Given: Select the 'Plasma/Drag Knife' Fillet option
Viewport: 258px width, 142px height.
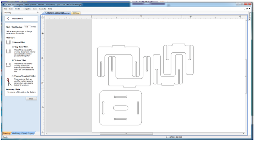Looking at the screenshot, I should pyautogui.click(x=13, y=76).
